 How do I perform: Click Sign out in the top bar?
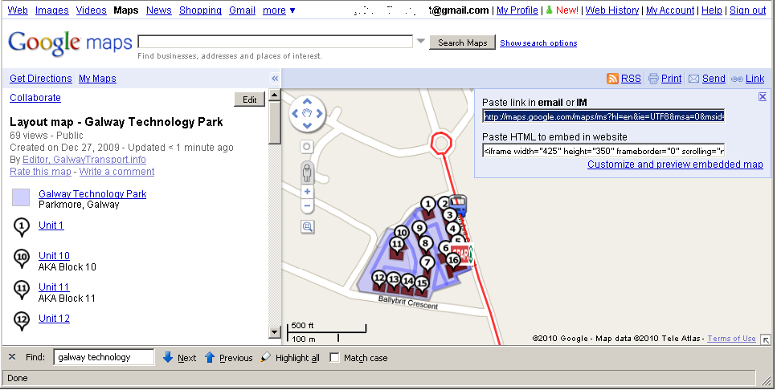tap(748, 10)
